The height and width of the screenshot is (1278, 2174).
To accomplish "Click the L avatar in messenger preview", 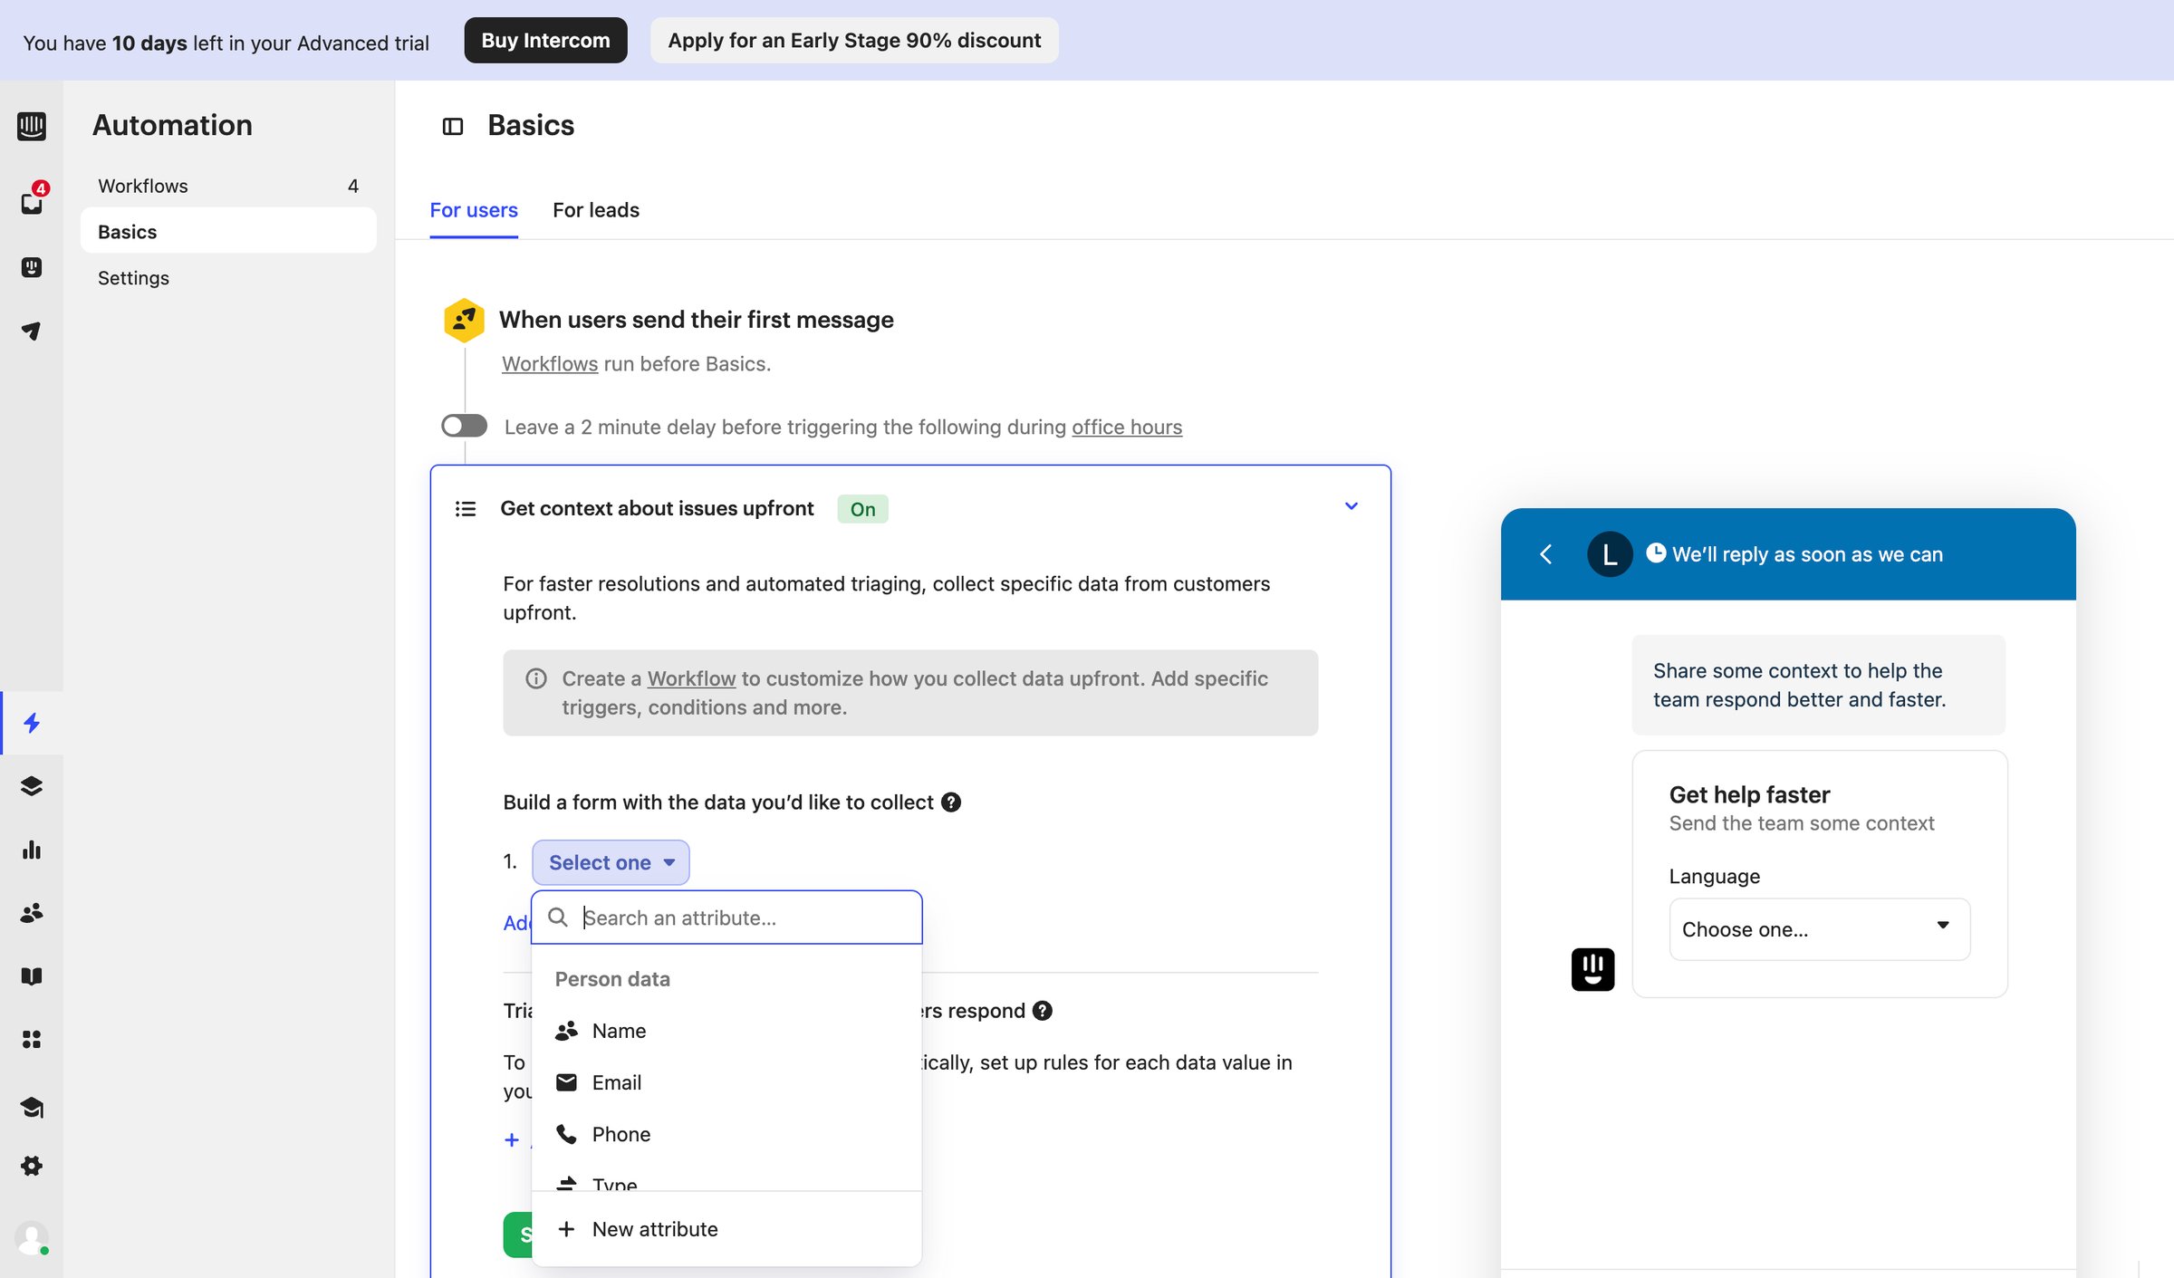I will click(x=1610, y=554).
